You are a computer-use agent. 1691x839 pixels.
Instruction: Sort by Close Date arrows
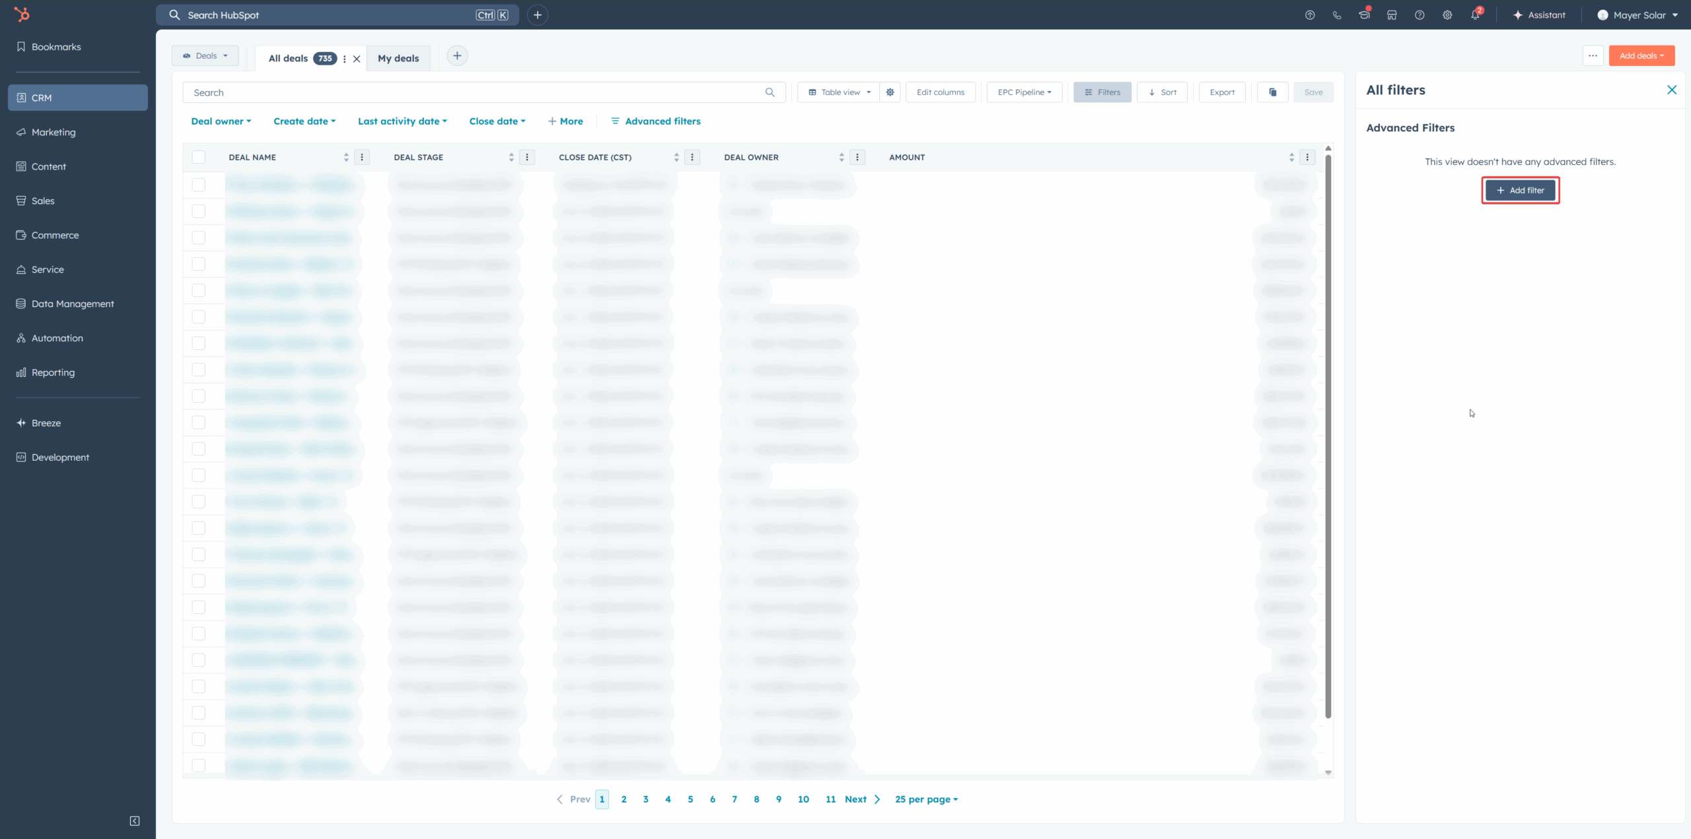click(x=676, y=157)
